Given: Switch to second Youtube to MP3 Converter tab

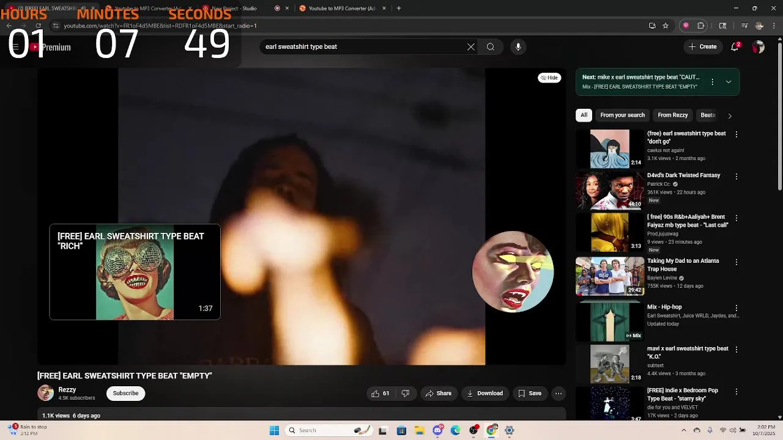Looking at the screenshot, I should [343, 9].
